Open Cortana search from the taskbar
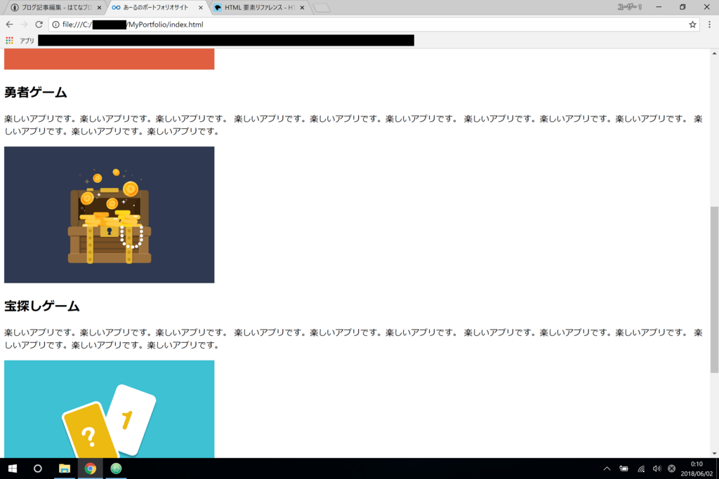 [38, 468]
